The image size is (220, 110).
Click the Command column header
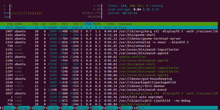point(125,24)
